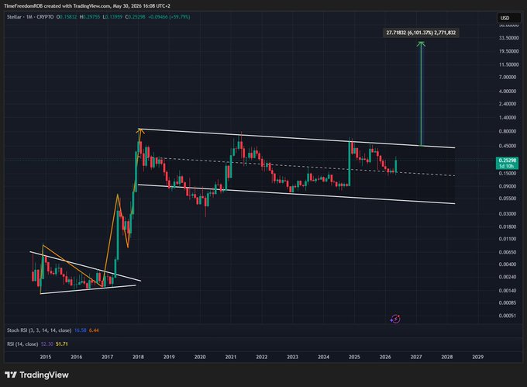Viewport: 527px width, 387px height.
Task: Click the RSI value 51.71
Action: (62, 344)
